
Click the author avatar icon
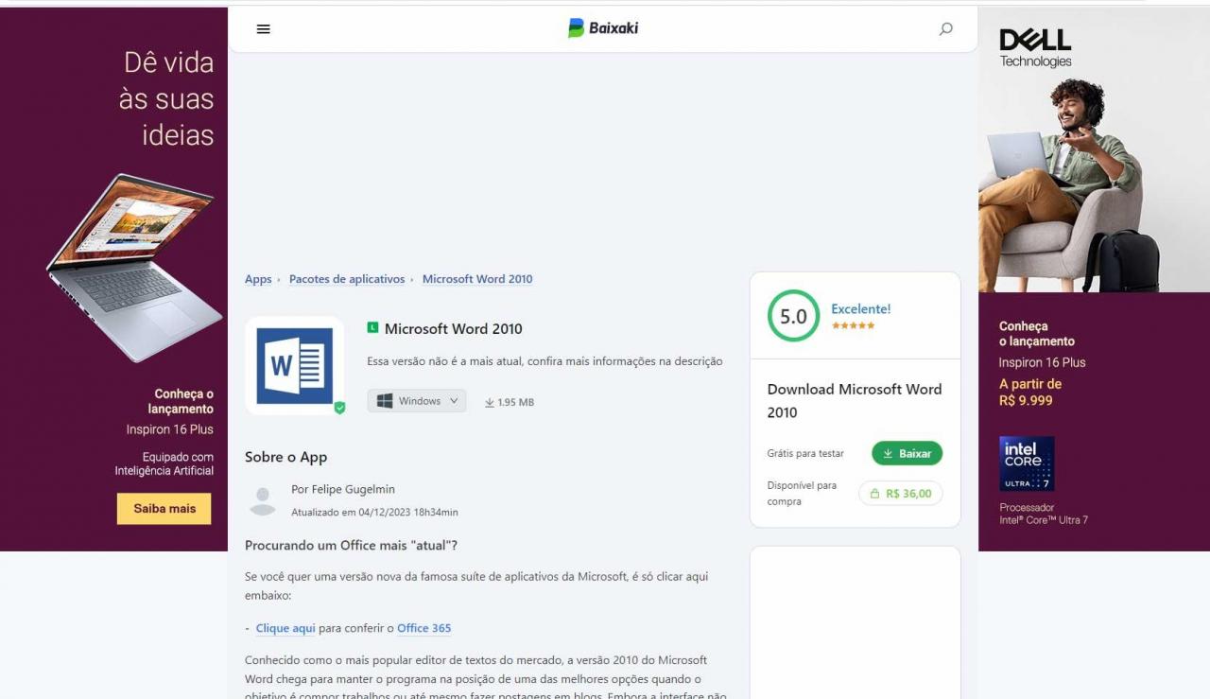tap(263, 499)
